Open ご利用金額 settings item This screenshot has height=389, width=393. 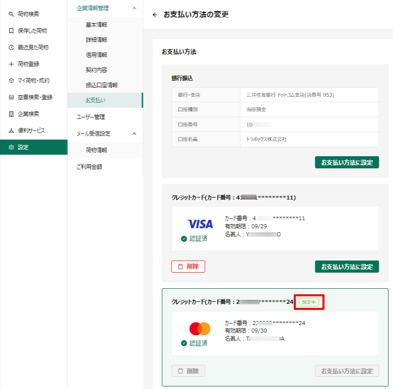point(105,167)
